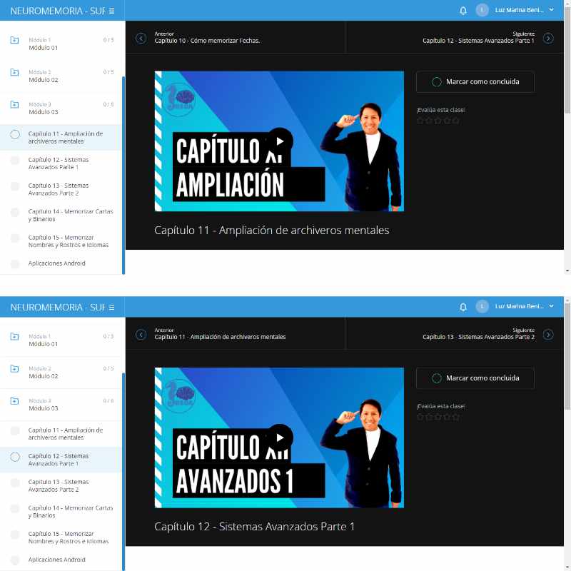The height and width of the screenshot is (571, 571).
Task: Click the right arrow icon beside Capítulo 13
Action: point(548,334)
